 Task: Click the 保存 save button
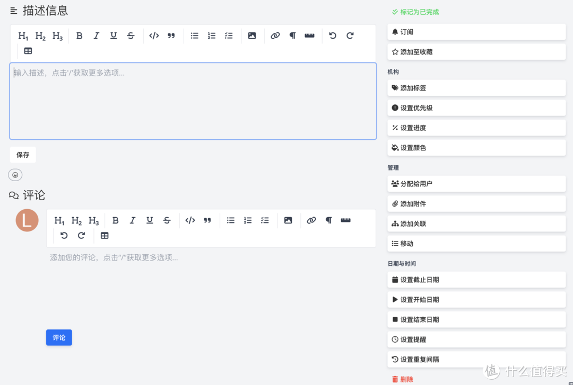(x=23, y=155)
